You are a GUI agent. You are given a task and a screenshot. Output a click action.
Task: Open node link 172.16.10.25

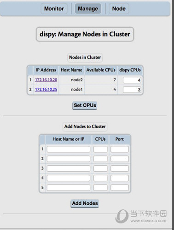coord(46,89)
